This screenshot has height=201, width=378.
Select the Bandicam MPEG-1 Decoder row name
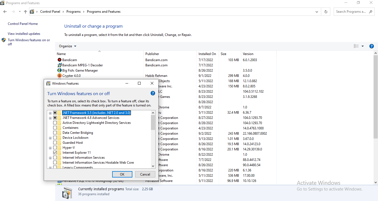point(83,65)
